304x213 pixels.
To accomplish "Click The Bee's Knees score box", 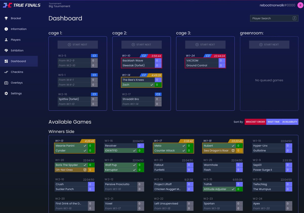I will pos(158,80).
